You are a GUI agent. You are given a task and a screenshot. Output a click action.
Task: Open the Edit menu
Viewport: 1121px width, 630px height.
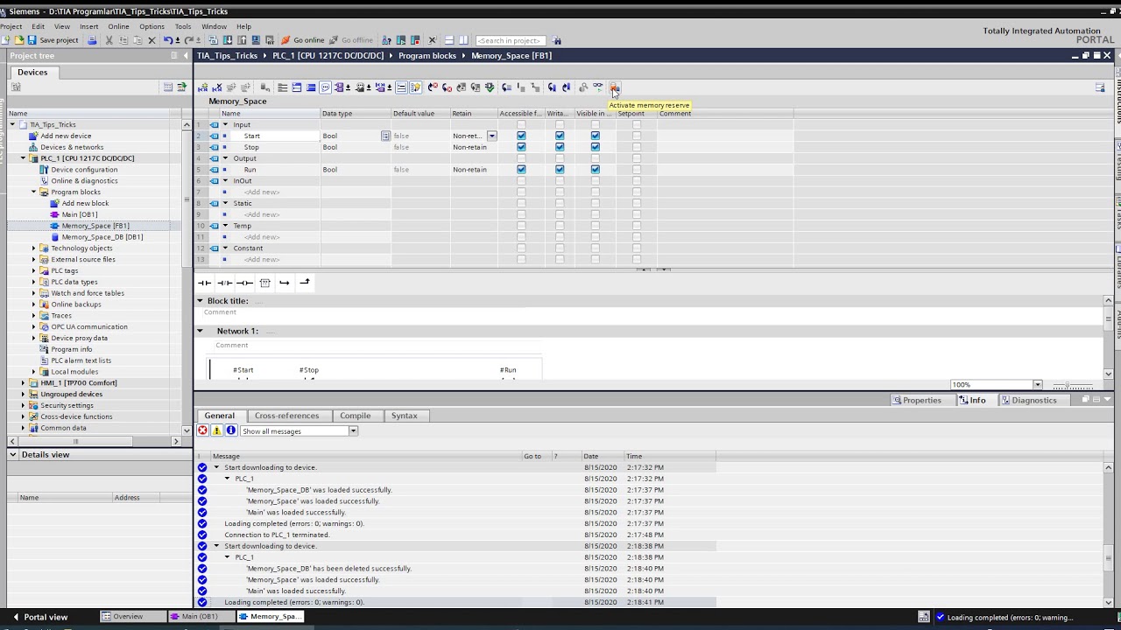[x=39, y=26]
